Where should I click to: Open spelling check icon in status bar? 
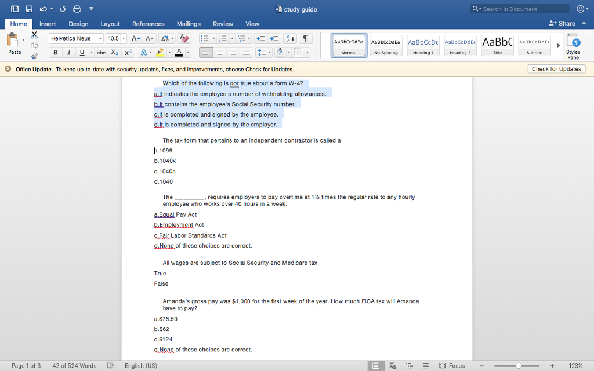(x=111, y=366)
